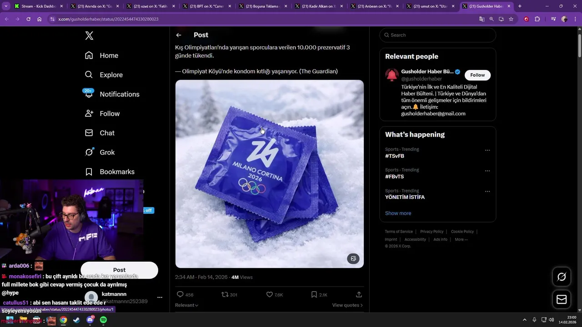
Task: Click the X logo icon
Action: (89, 36)
